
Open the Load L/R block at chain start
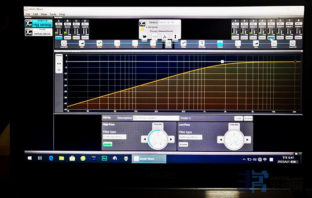tap(64, 44)
